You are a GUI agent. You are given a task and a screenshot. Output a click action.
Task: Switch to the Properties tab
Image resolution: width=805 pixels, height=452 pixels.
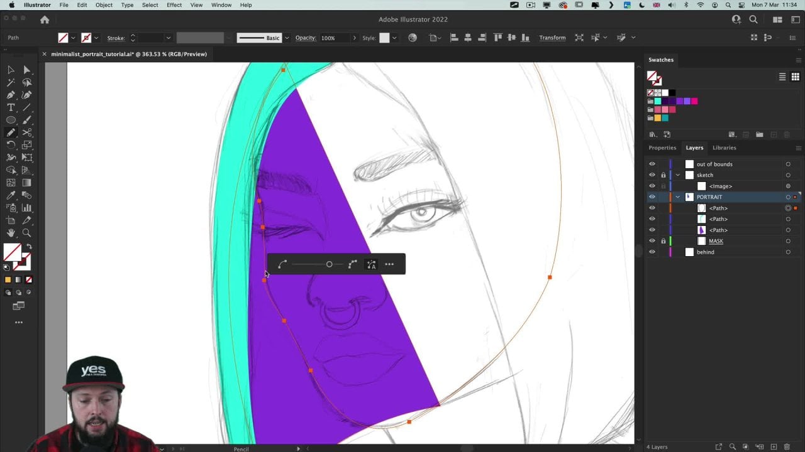662,148
